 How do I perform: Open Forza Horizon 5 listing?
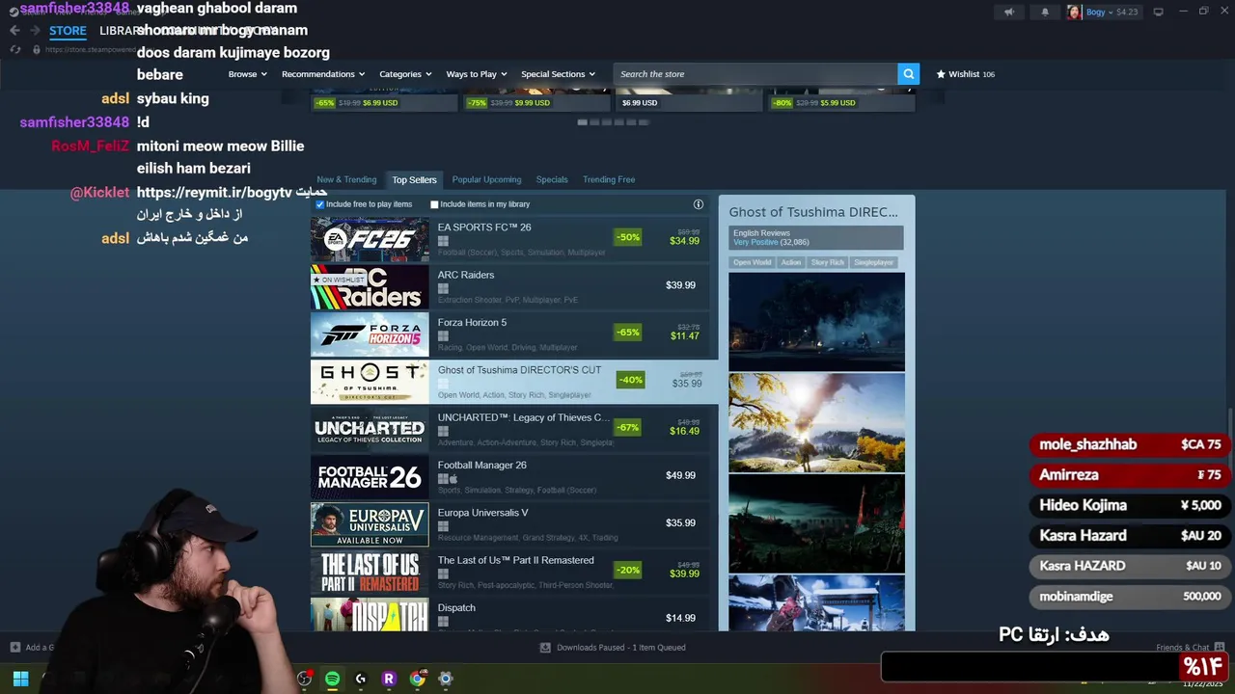tap(510, 334)
